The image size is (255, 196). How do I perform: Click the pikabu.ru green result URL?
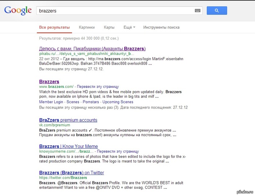(x=87, y=54)
